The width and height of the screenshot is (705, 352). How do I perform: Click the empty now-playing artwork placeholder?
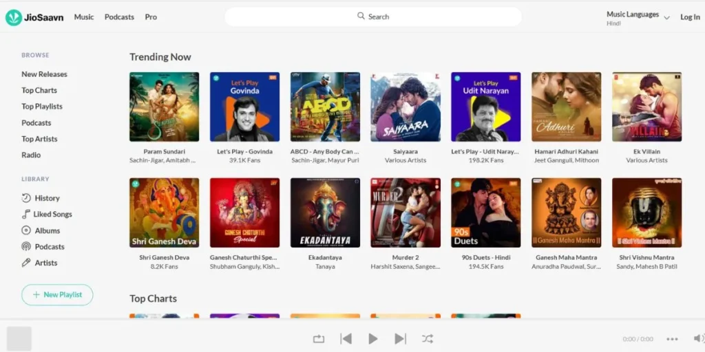click(x=19, y=338)
